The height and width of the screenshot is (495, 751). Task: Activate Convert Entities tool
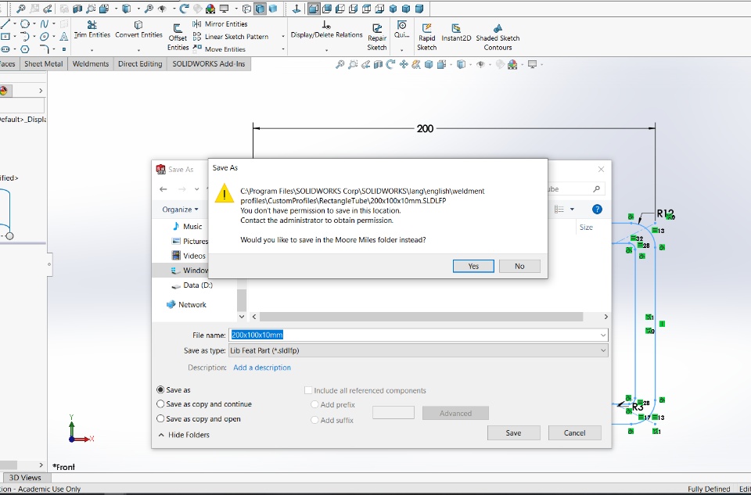tap(138, 29)
